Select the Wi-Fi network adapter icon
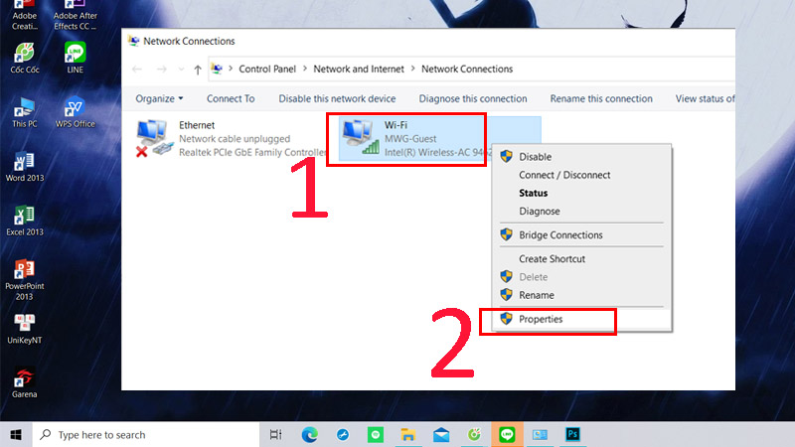Viewport: 795px width, 447px height. coord(361,137)
